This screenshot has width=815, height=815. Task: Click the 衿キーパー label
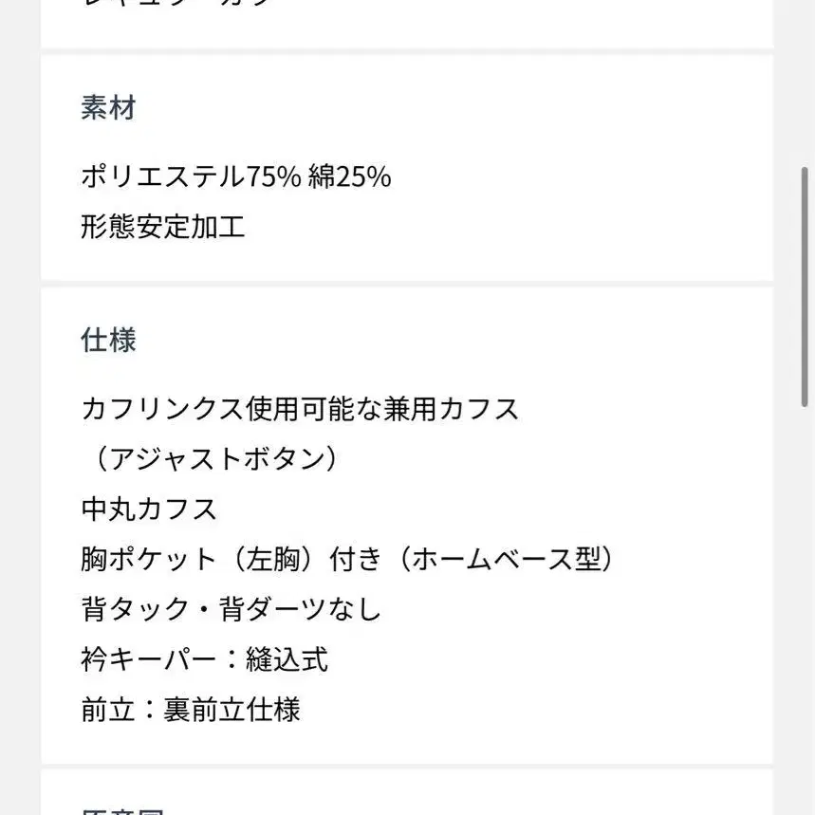tap(142, 659)
